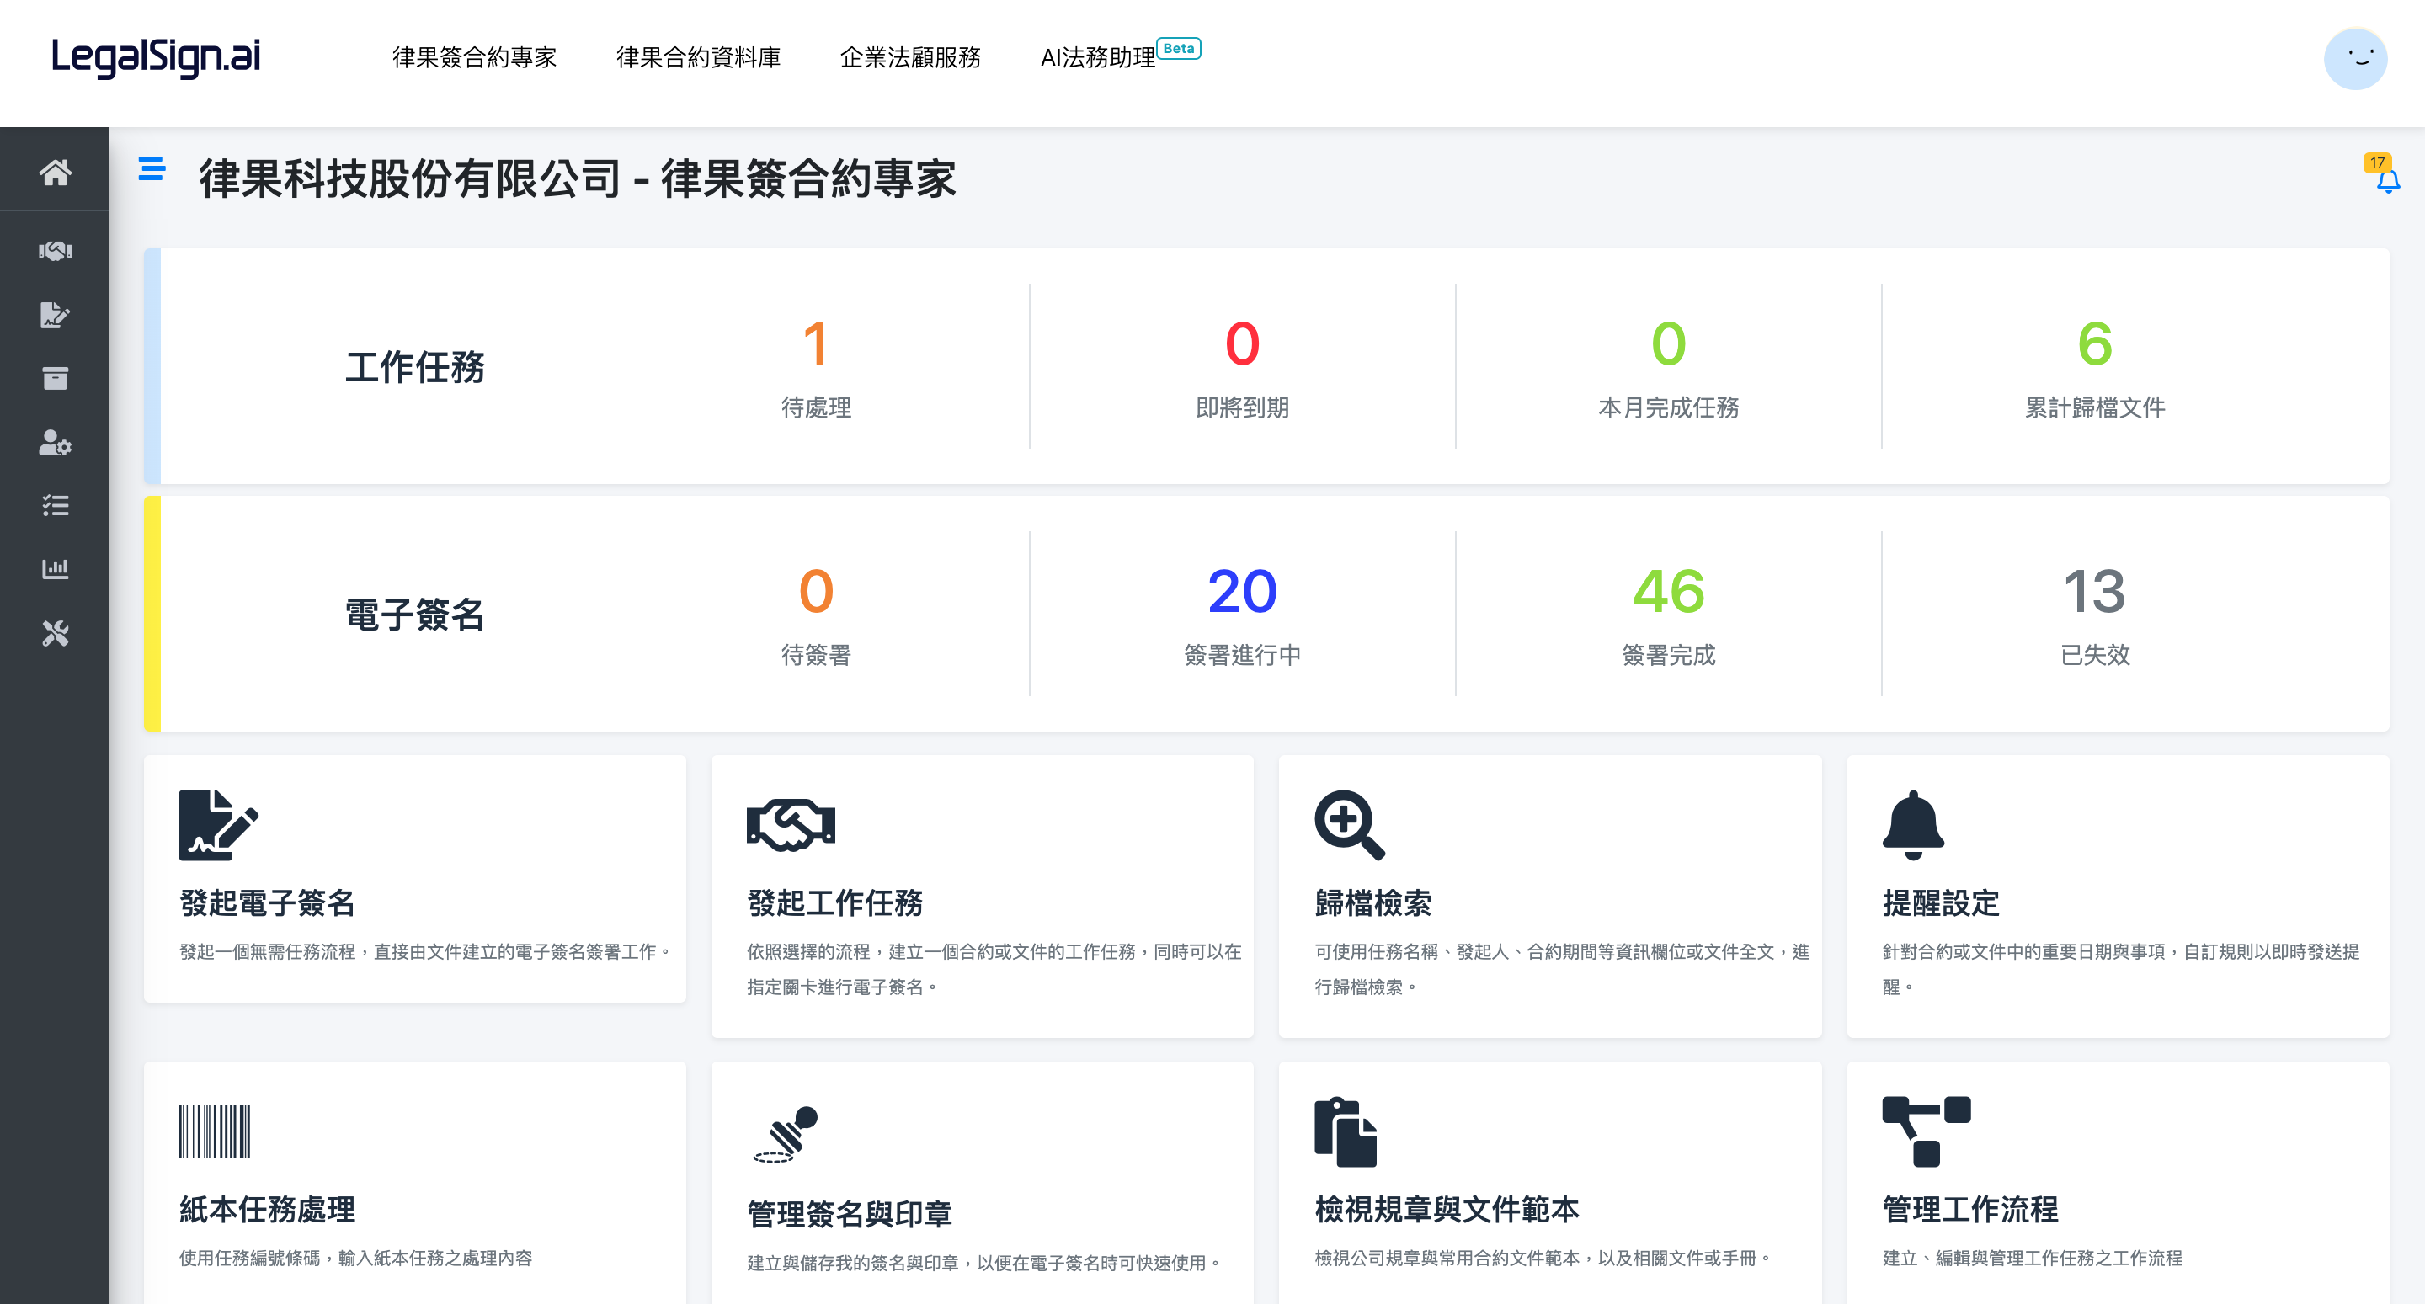2425x1304 pixels.
Task: Open the AI法務助理 Beta menu
Action: pos(1120,56)
